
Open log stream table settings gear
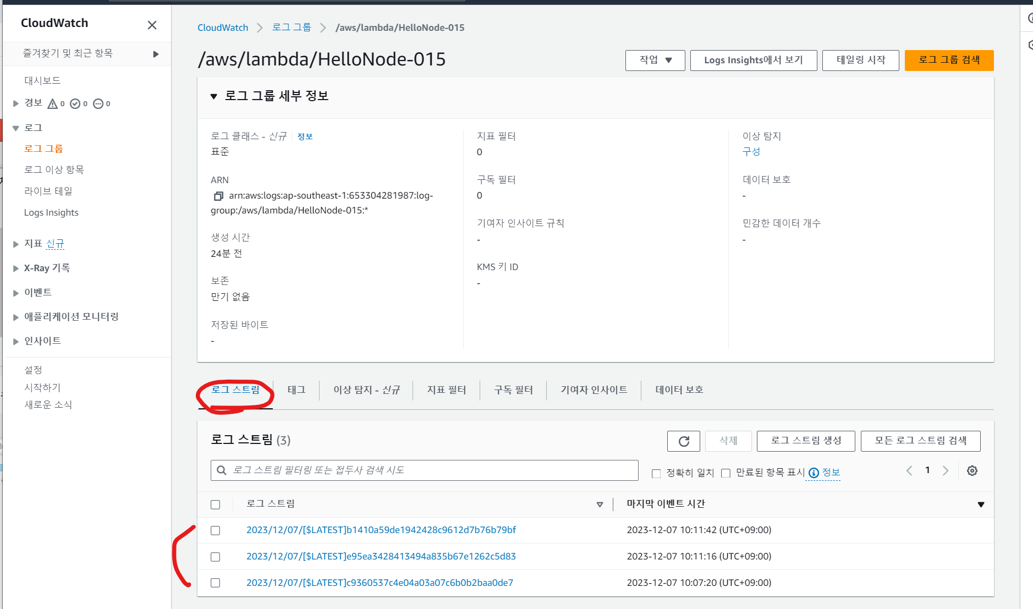click(972, 471)
